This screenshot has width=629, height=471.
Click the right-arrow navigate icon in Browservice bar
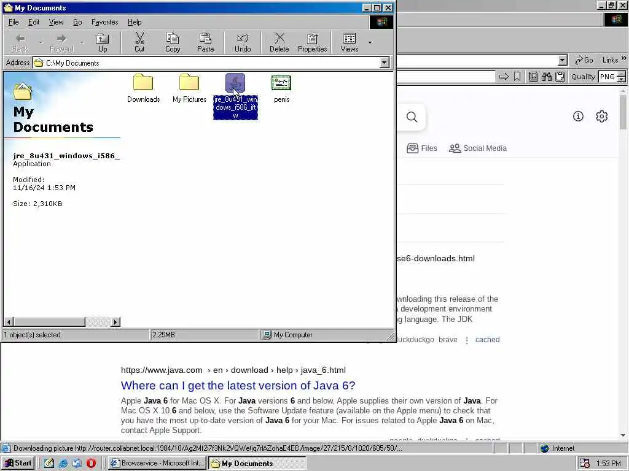[504, 77]
